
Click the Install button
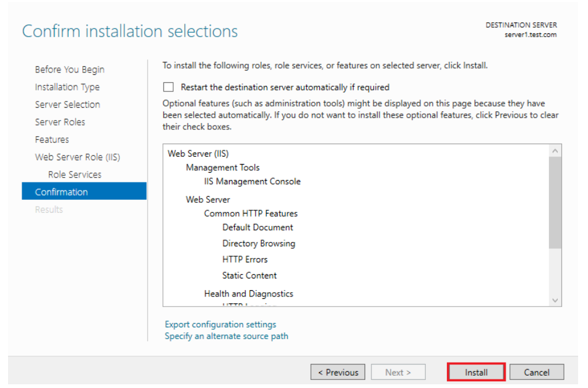[476, 373]
